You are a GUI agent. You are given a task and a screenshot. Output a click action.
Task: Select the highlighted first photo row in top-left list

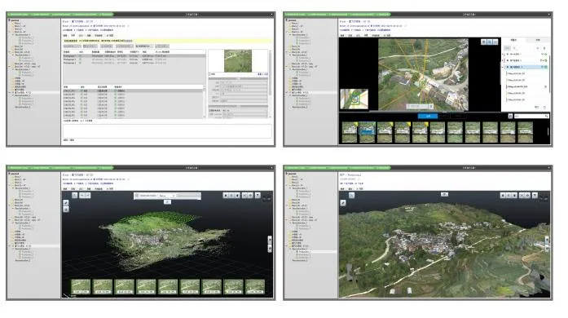[133, 91]
